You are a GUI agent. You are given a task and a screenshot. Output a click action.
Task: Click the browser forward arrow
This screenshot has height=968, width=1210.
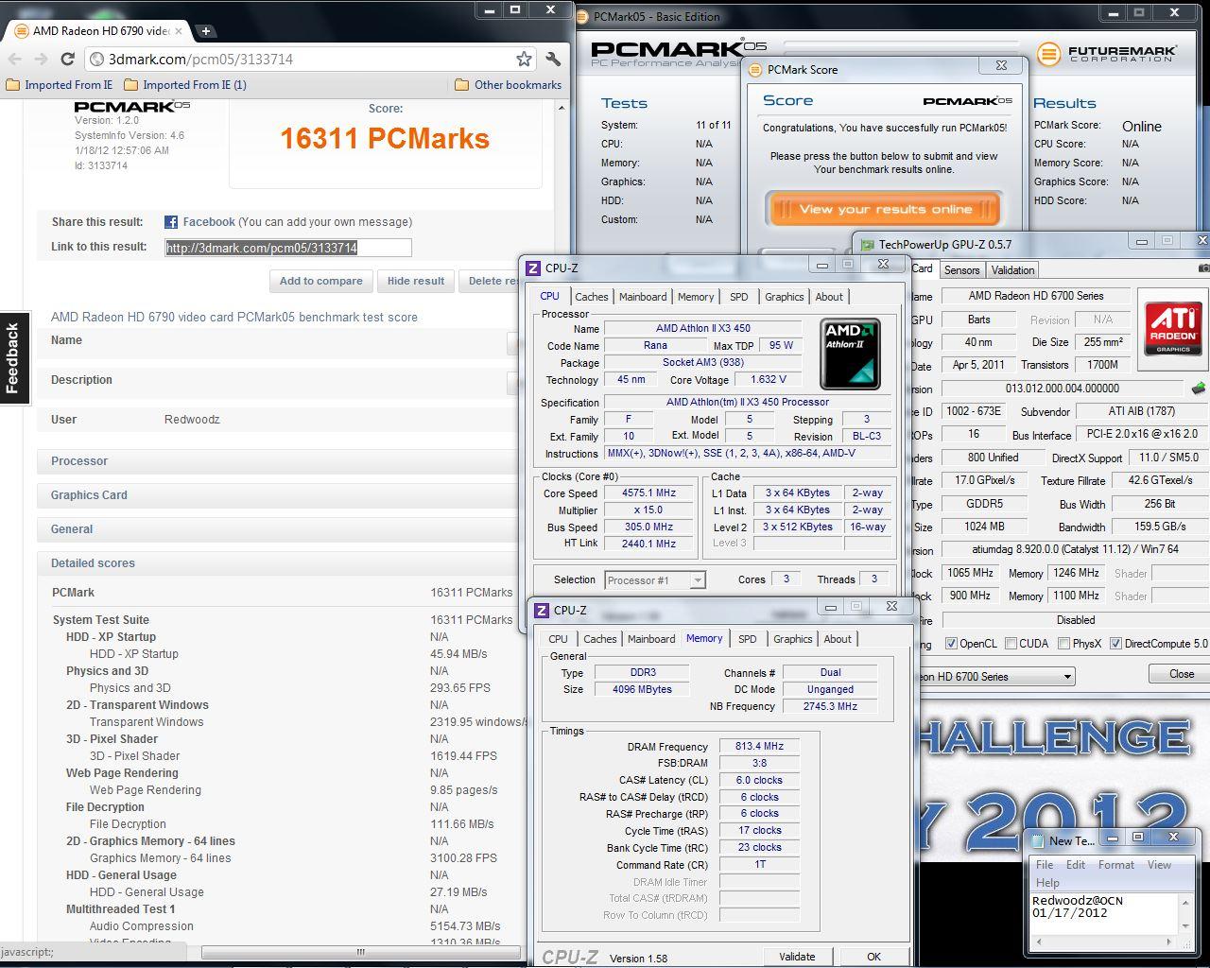(x=41, y=59)
